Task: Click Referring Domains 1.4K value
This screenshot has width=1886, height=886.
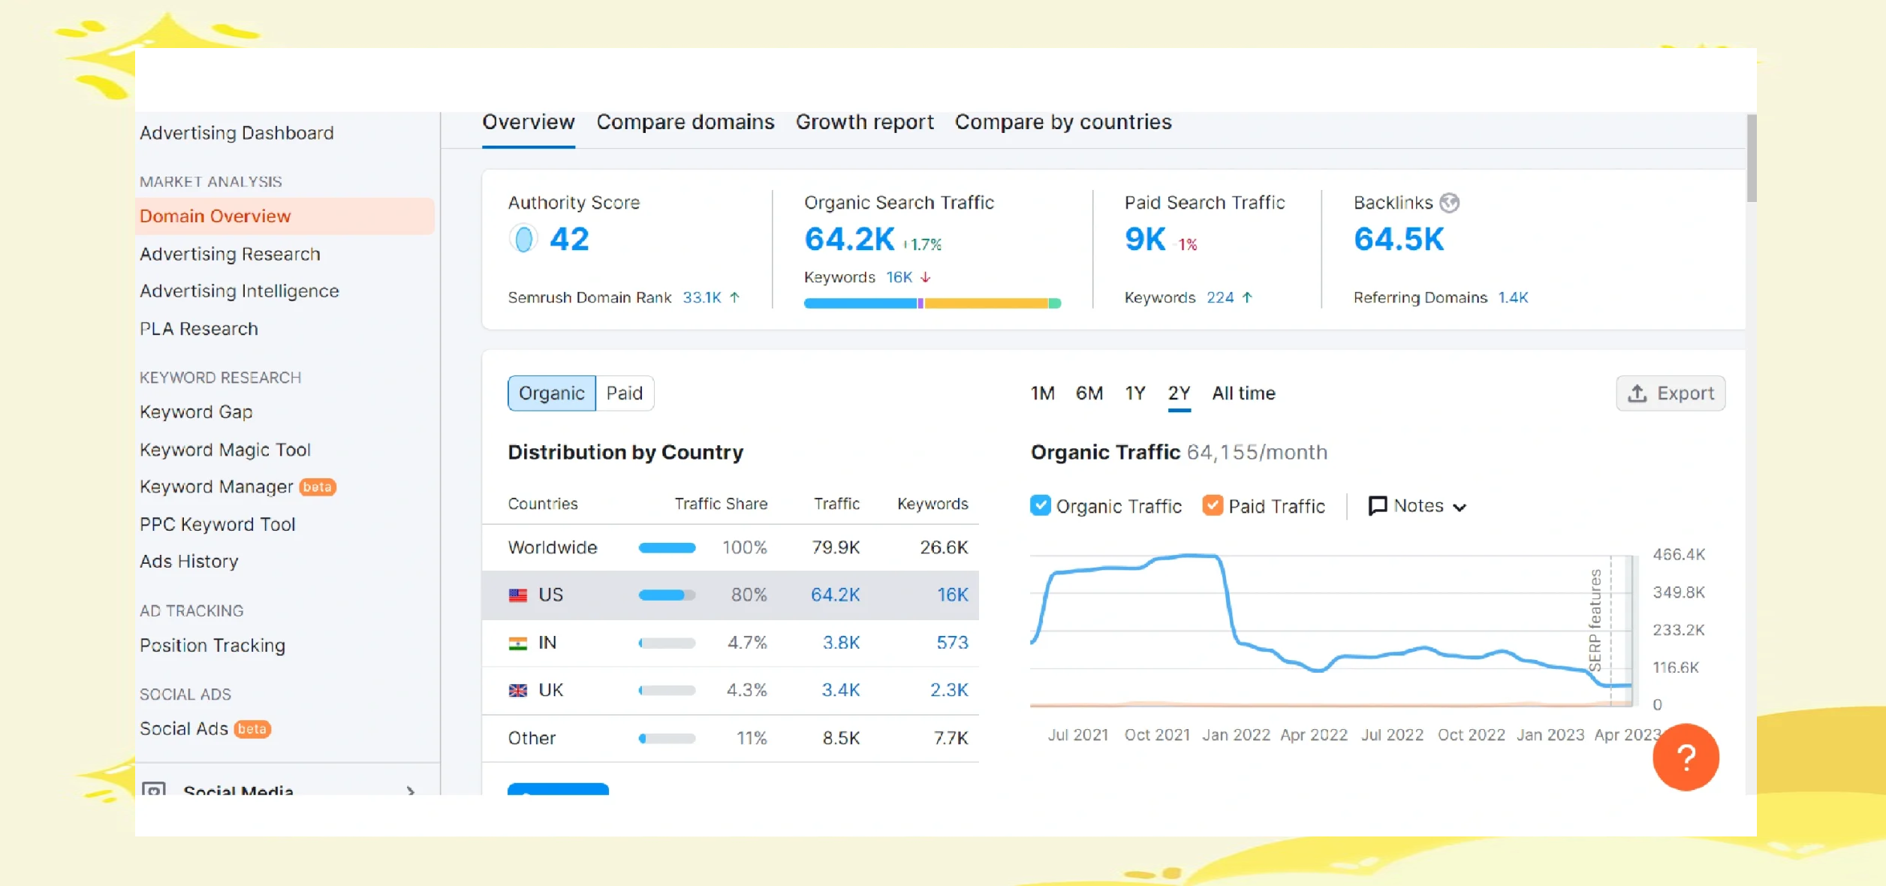Action: 1513,297
